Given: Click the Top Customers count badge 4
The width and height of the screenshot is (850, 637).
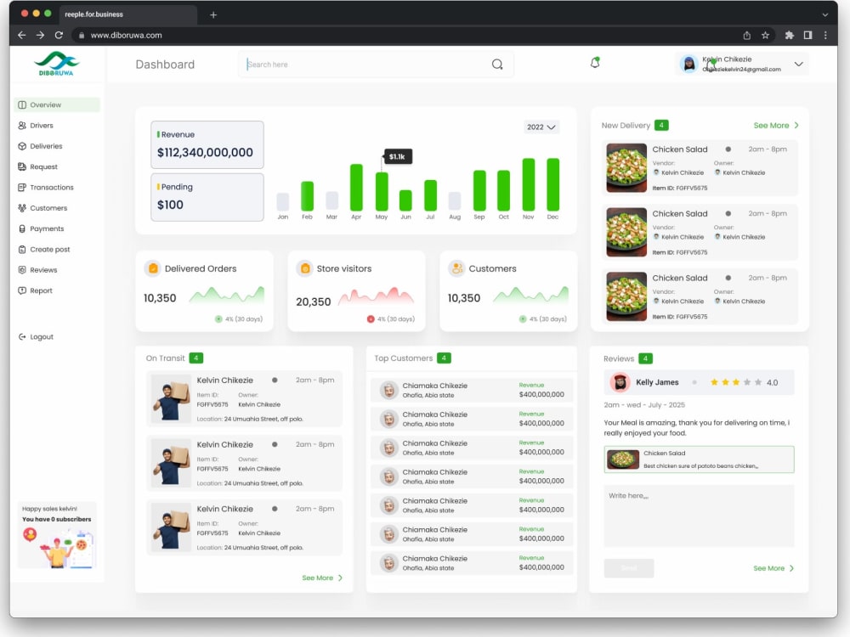Looking at the screenshot, I should click(444, 358).
